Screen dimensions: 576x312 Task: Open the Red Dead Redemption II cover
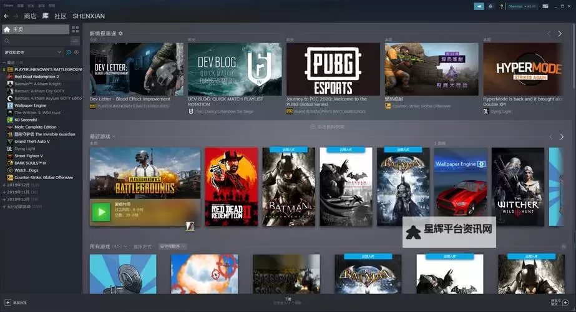(232, 187)
